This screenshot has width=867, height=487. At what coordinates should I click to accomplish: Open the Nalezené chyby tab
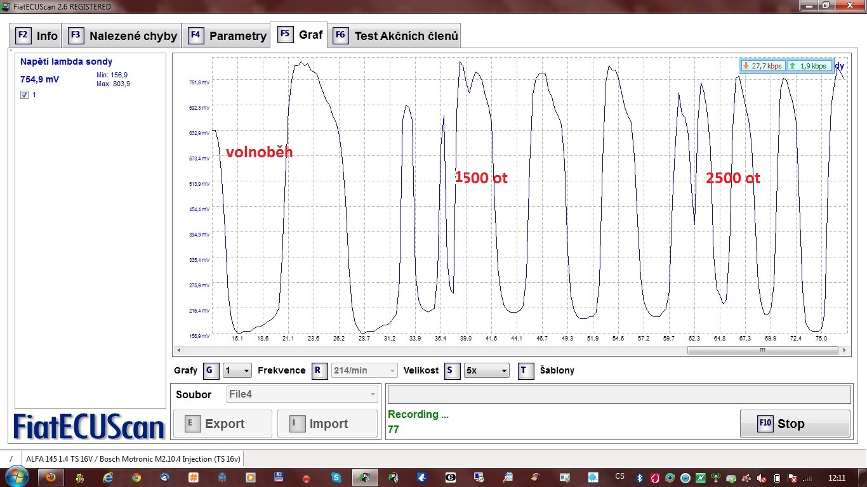pyautogui.click(x=123, y=36)
